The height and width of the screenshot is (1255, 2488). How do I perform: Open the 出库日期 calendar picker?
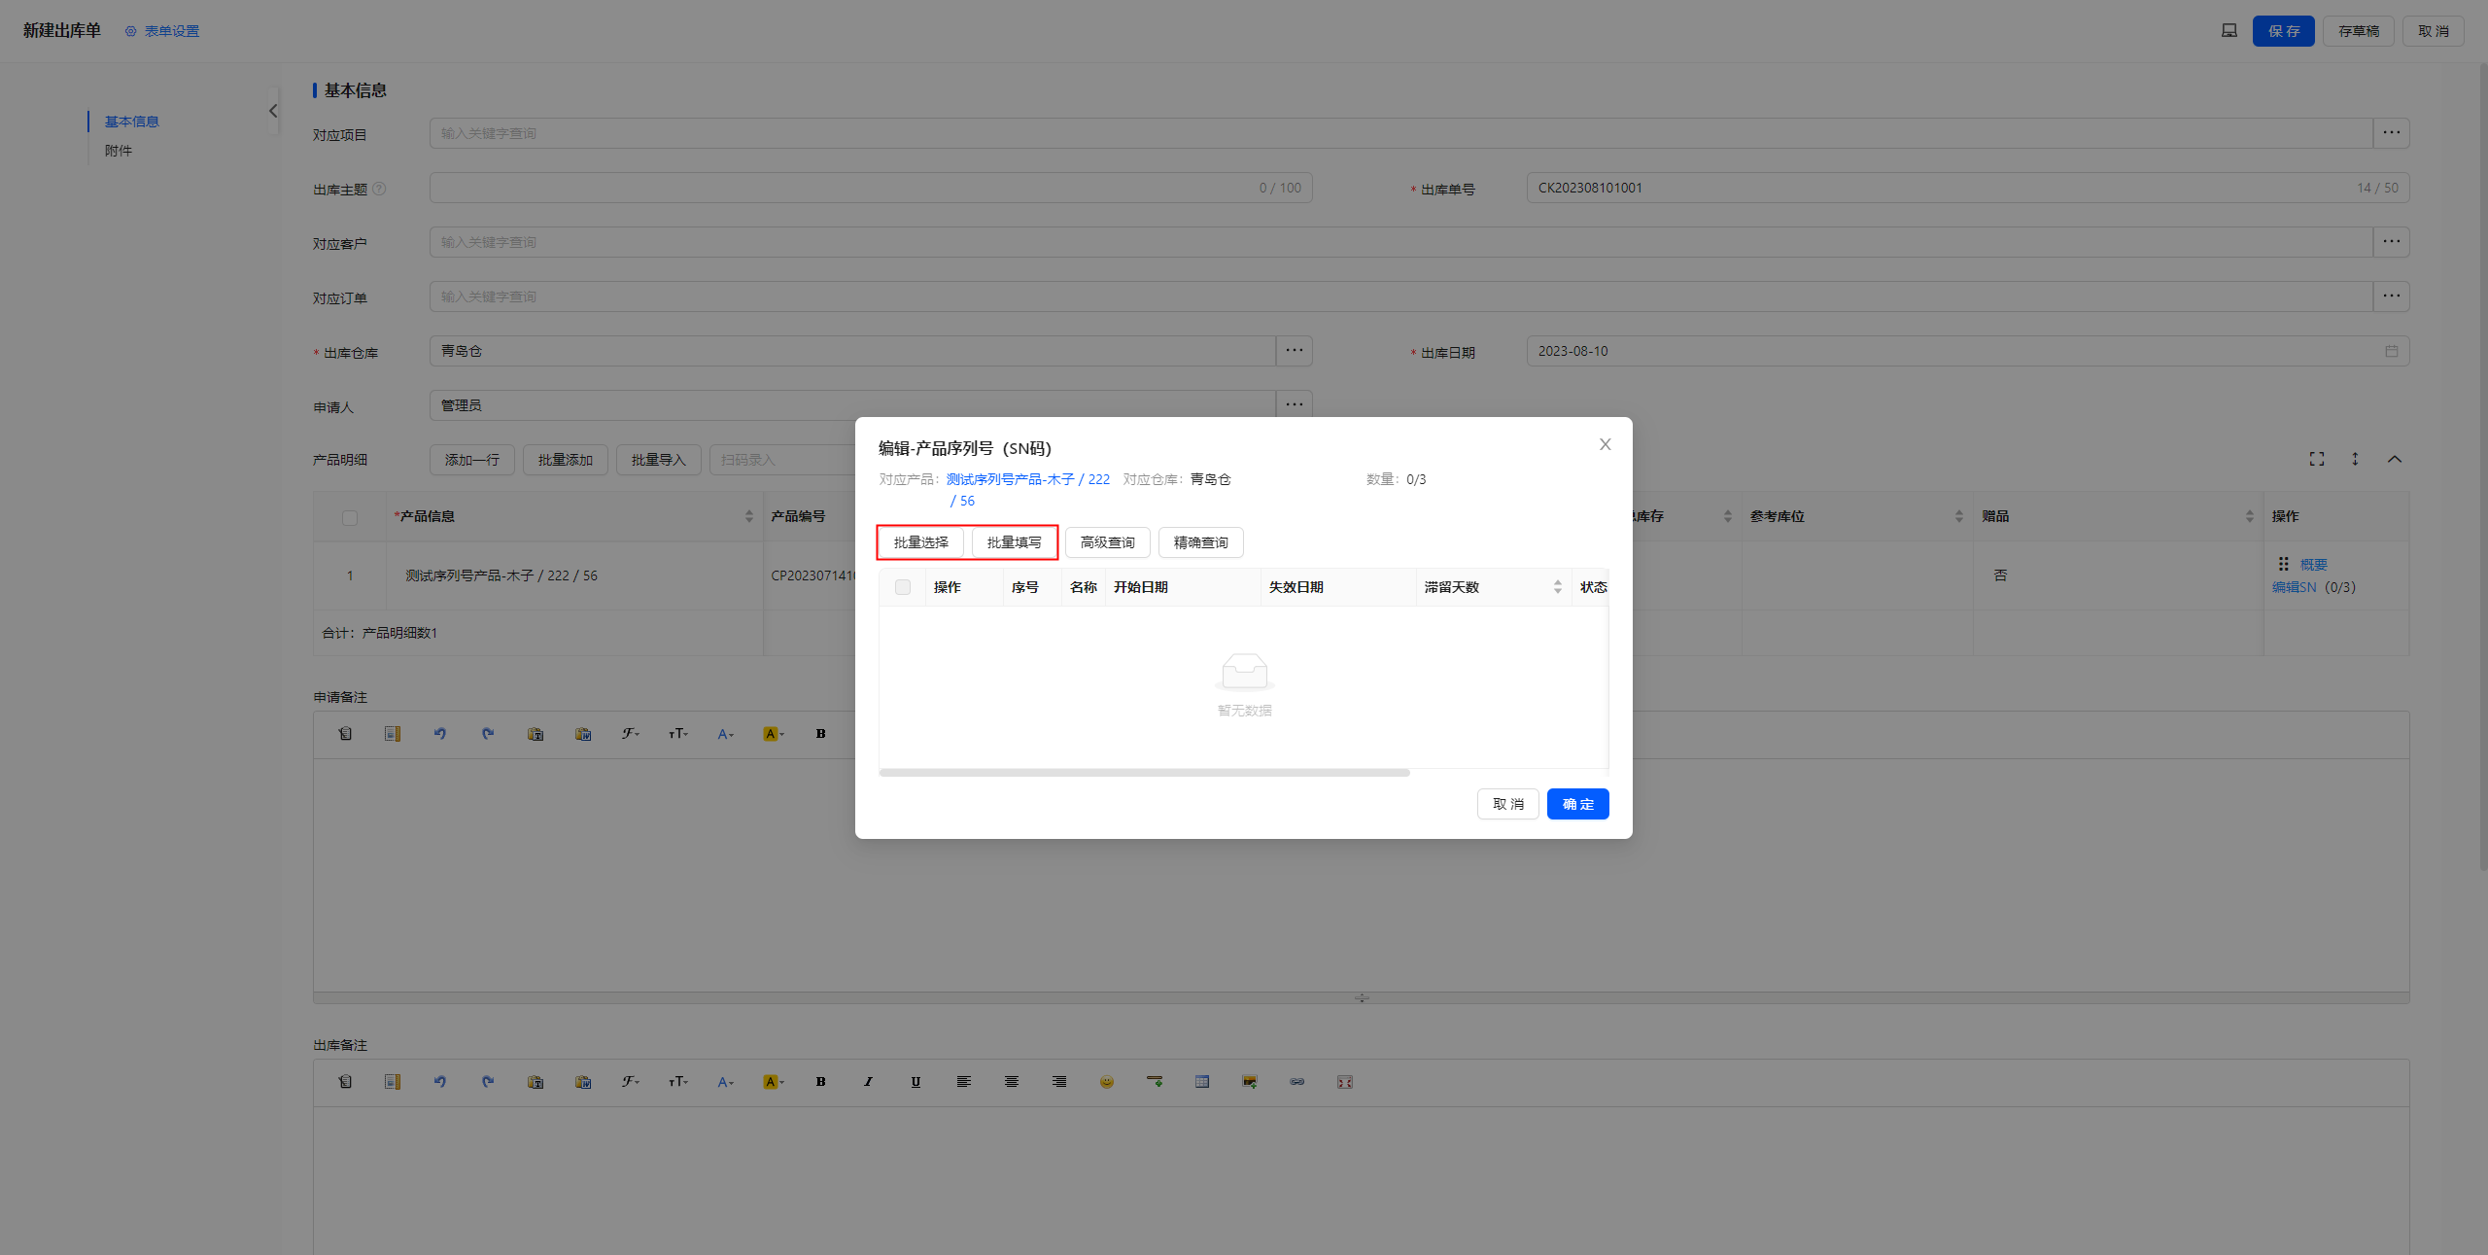[x=2391, y=351]
